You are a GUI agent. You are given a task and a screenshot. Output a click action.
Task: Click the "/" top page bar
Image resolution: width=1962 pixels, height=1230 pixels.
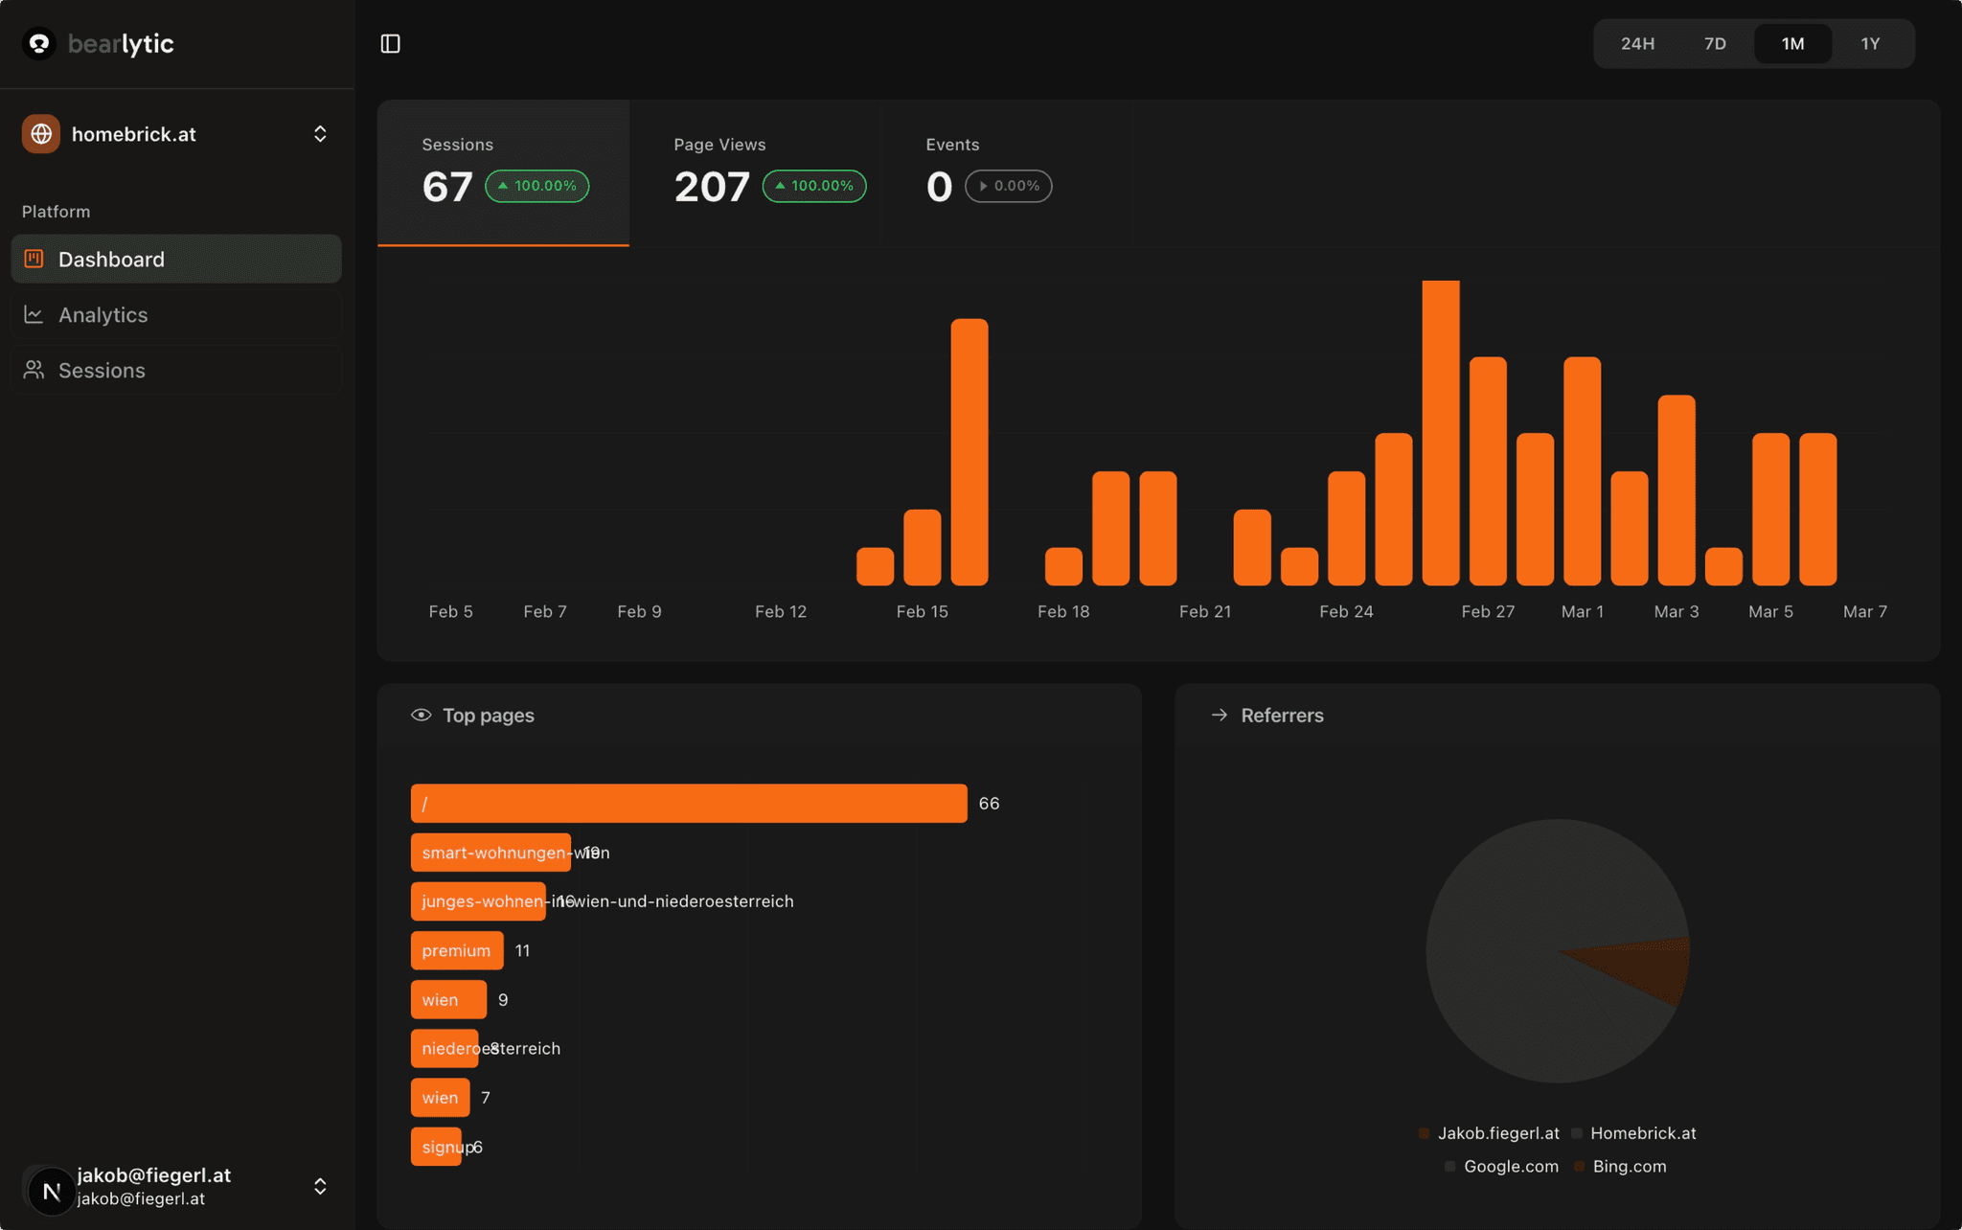click(689, 803)
